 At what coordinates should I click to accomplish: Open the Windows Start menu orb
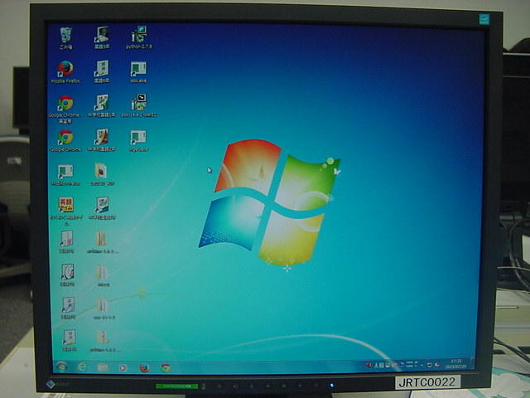[x=62, y=366]
